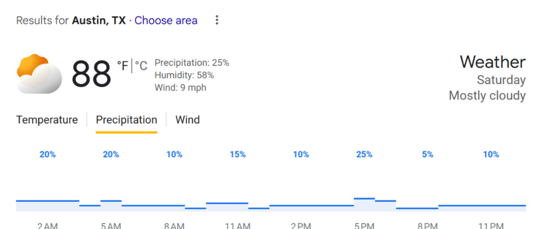This screenshot has width=547, height=229.
Task: Click the 10% precipitation label at 8 AM
Action: click(174, 155)
